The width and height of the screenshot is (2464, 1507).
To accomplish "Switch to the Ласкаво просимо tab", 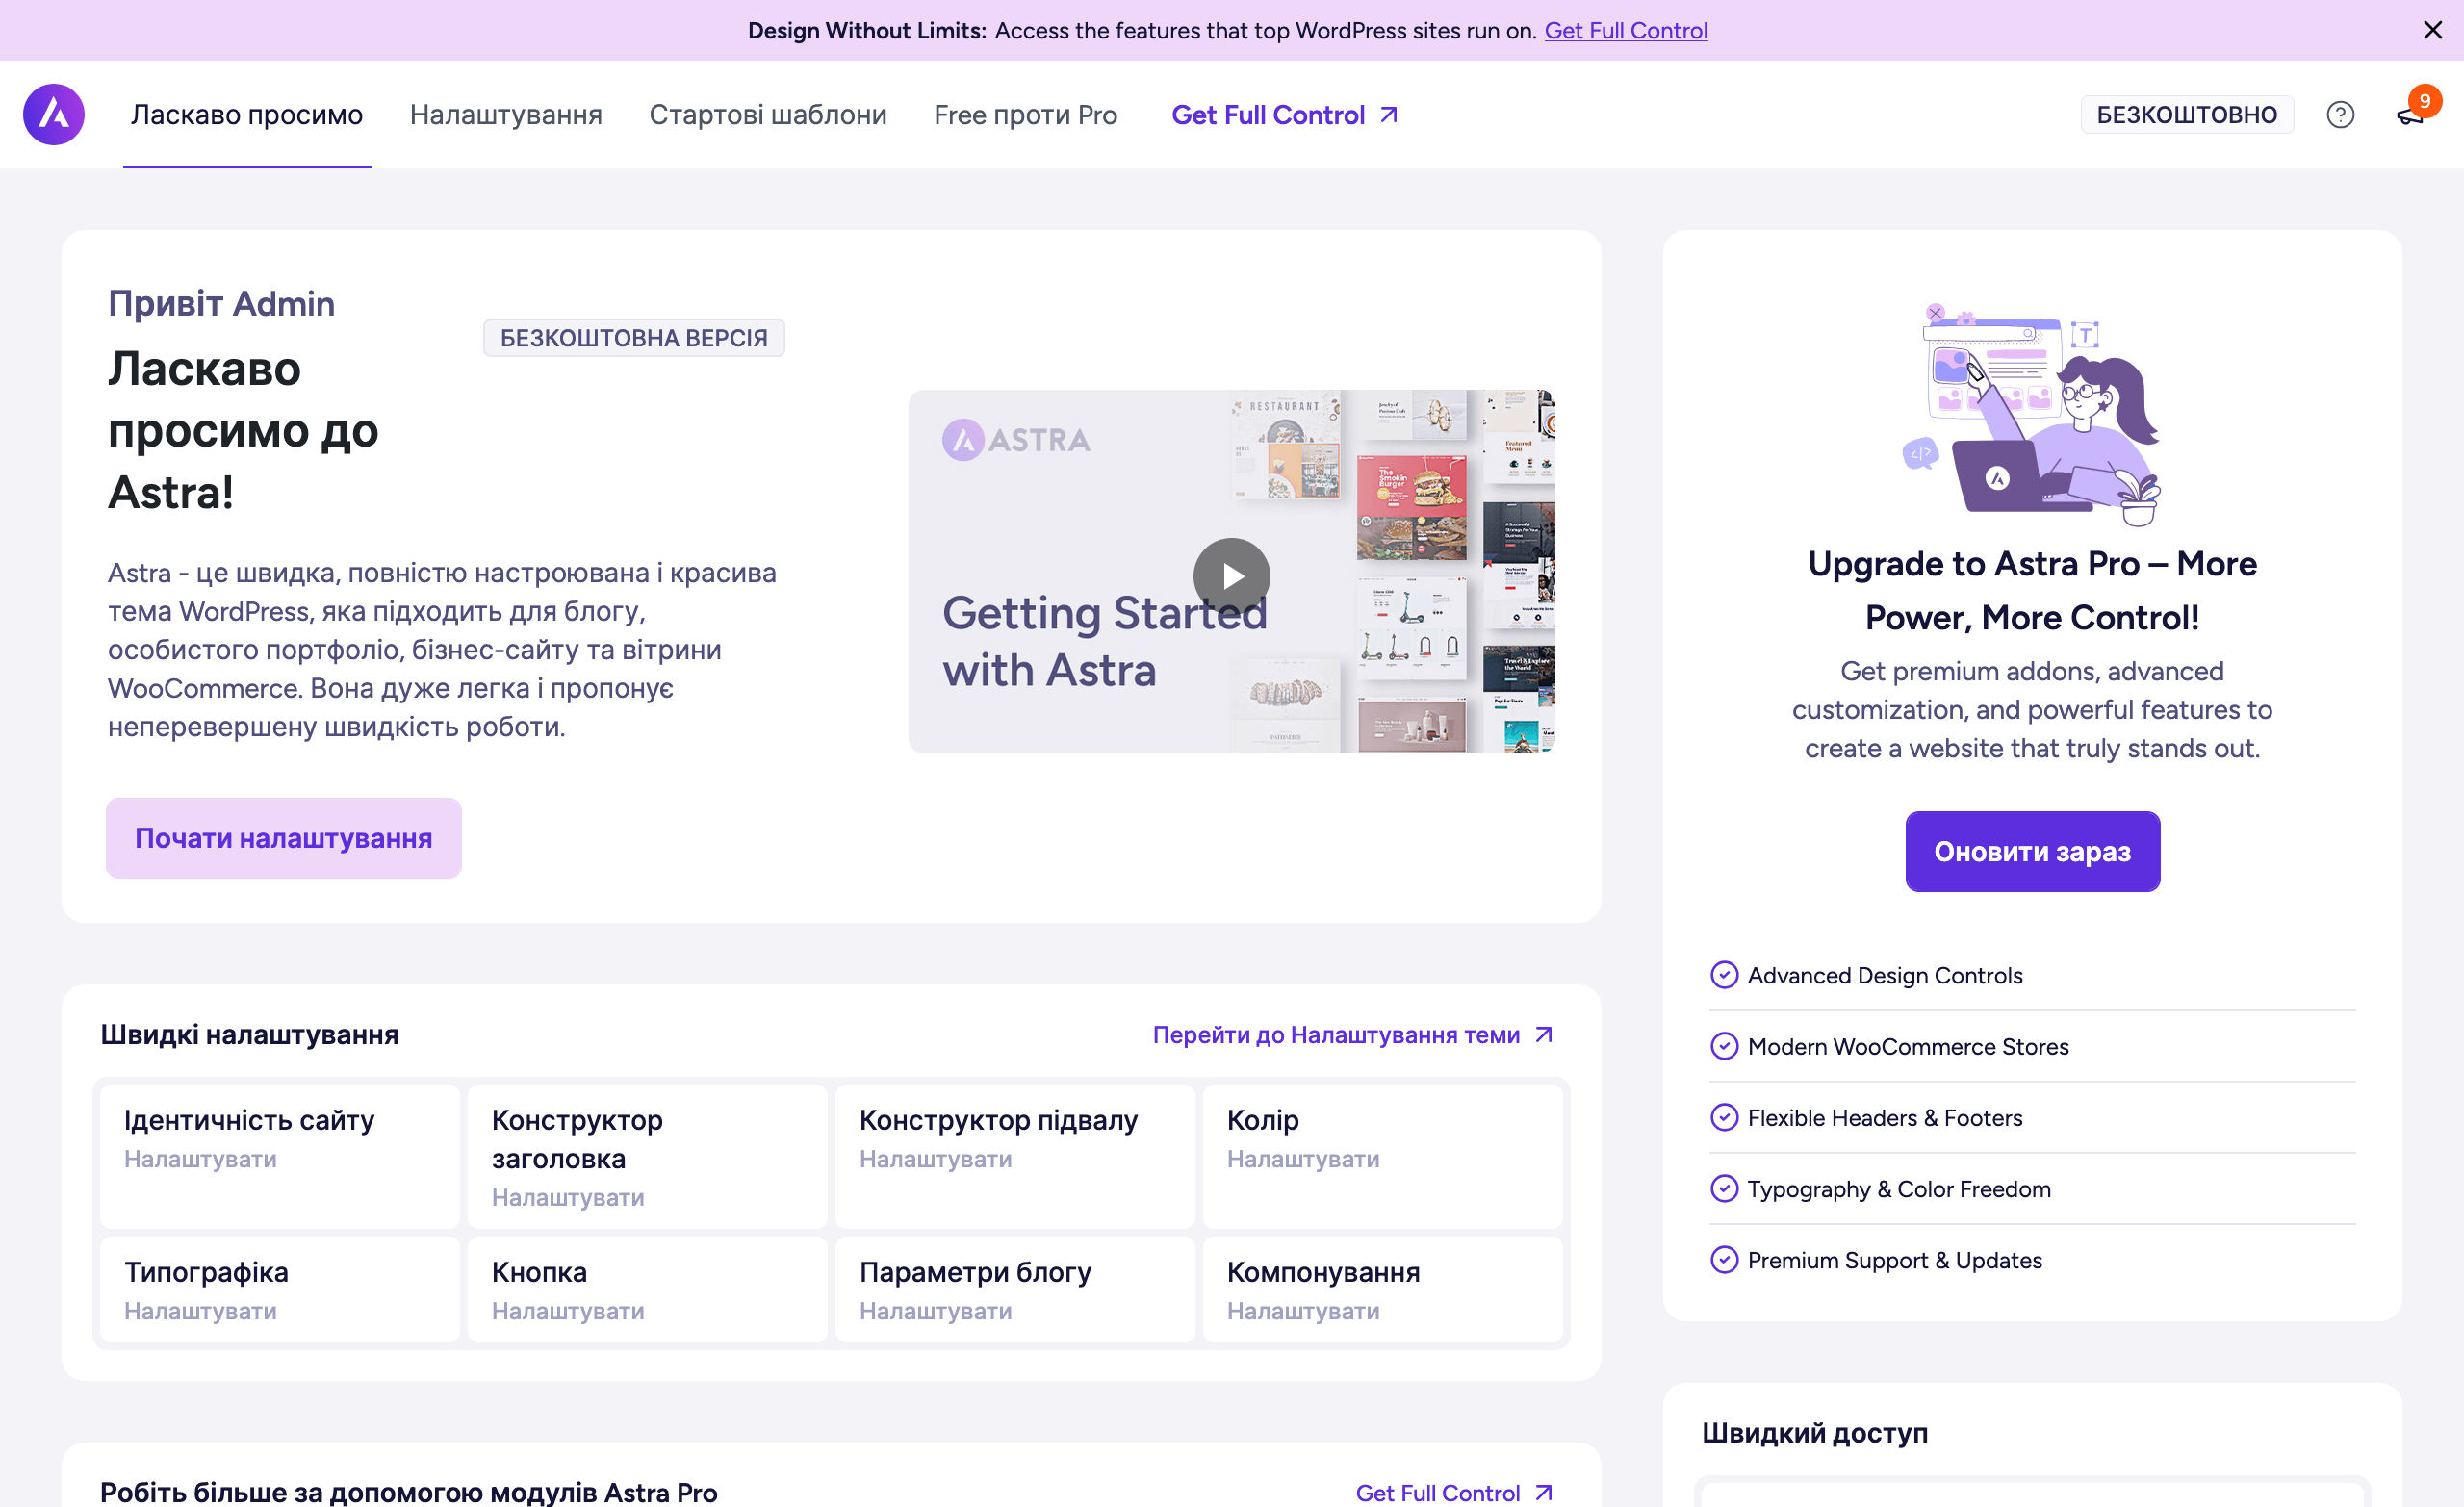I will pos(247,115).
